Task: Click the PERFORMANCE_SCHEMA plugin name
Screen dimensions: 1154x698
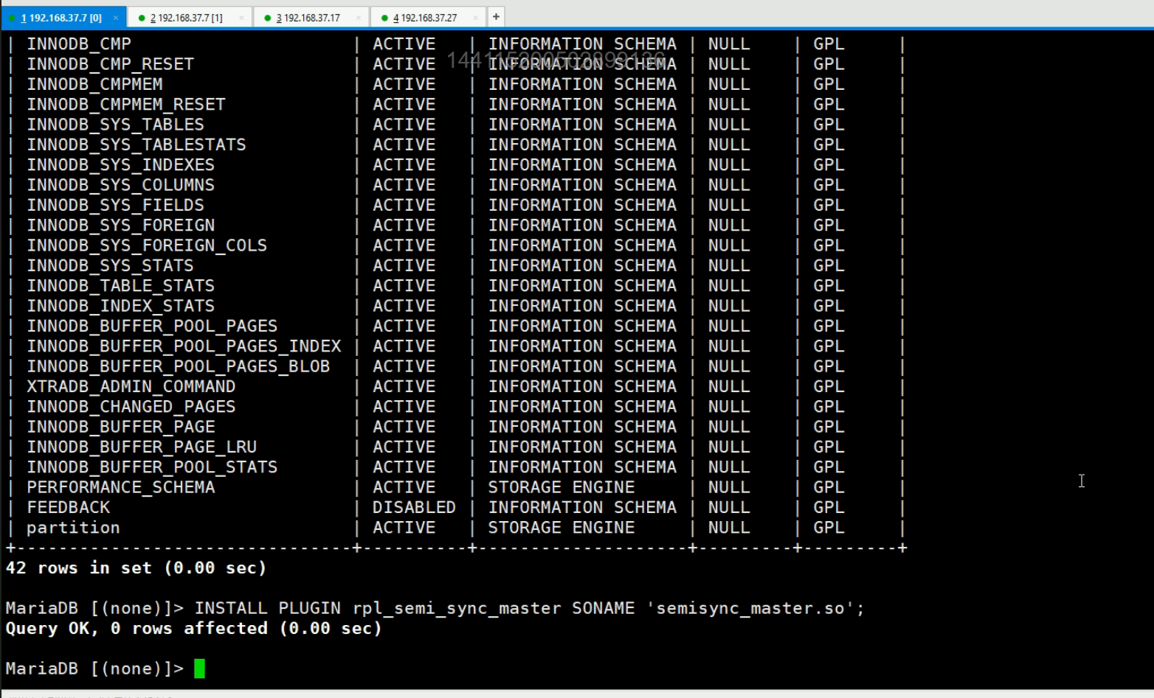Action: point(120,487)
